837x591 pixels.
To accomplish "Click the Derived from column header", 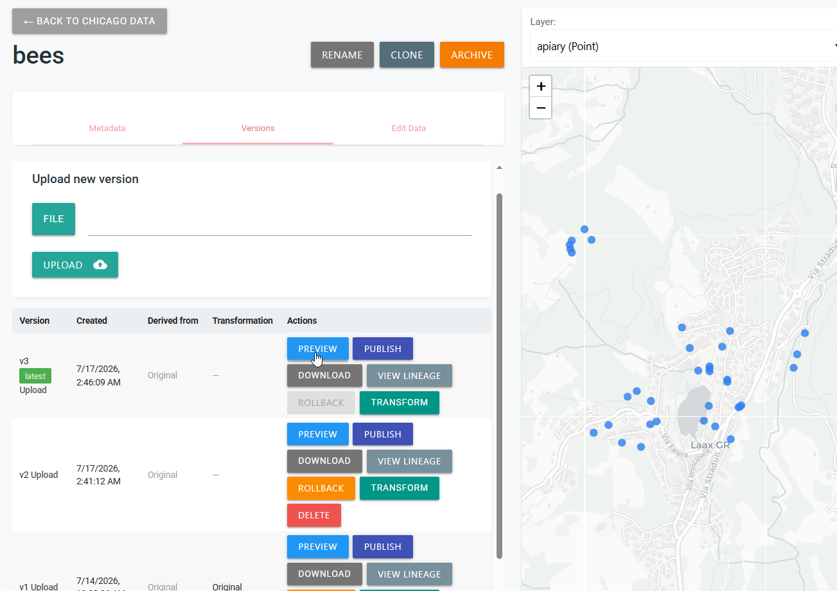I will pyautogui.click(x=173, y=321).
